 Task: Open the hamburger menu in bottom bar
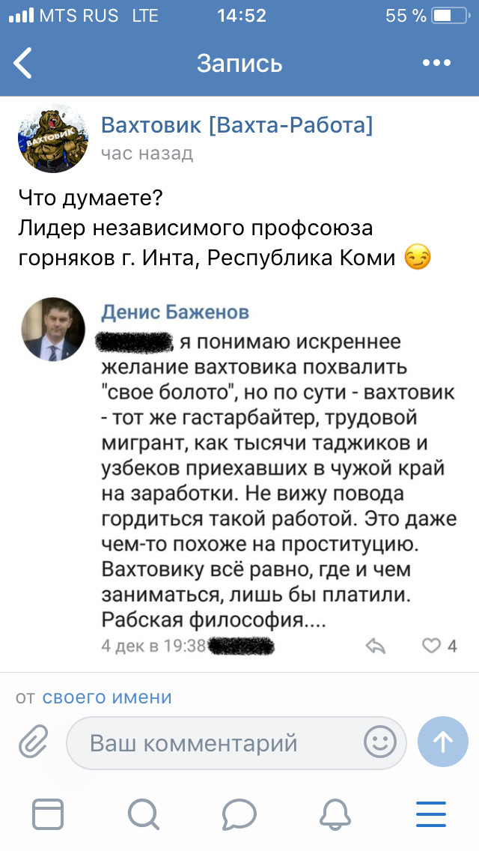pos(431,814)
